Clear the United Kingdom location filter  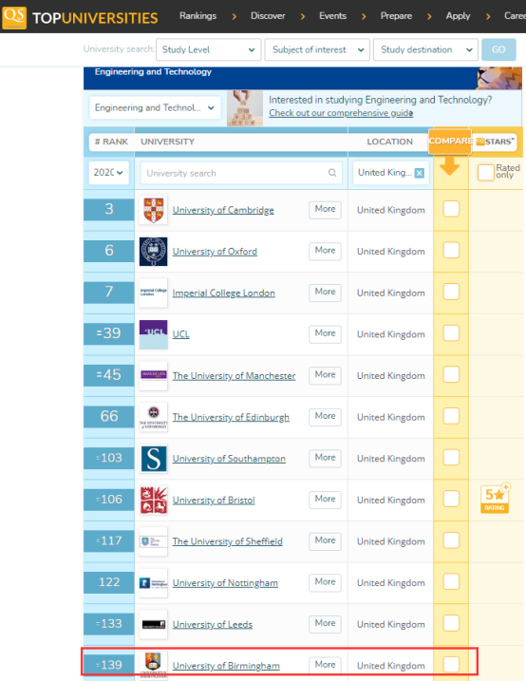(420, 173)
